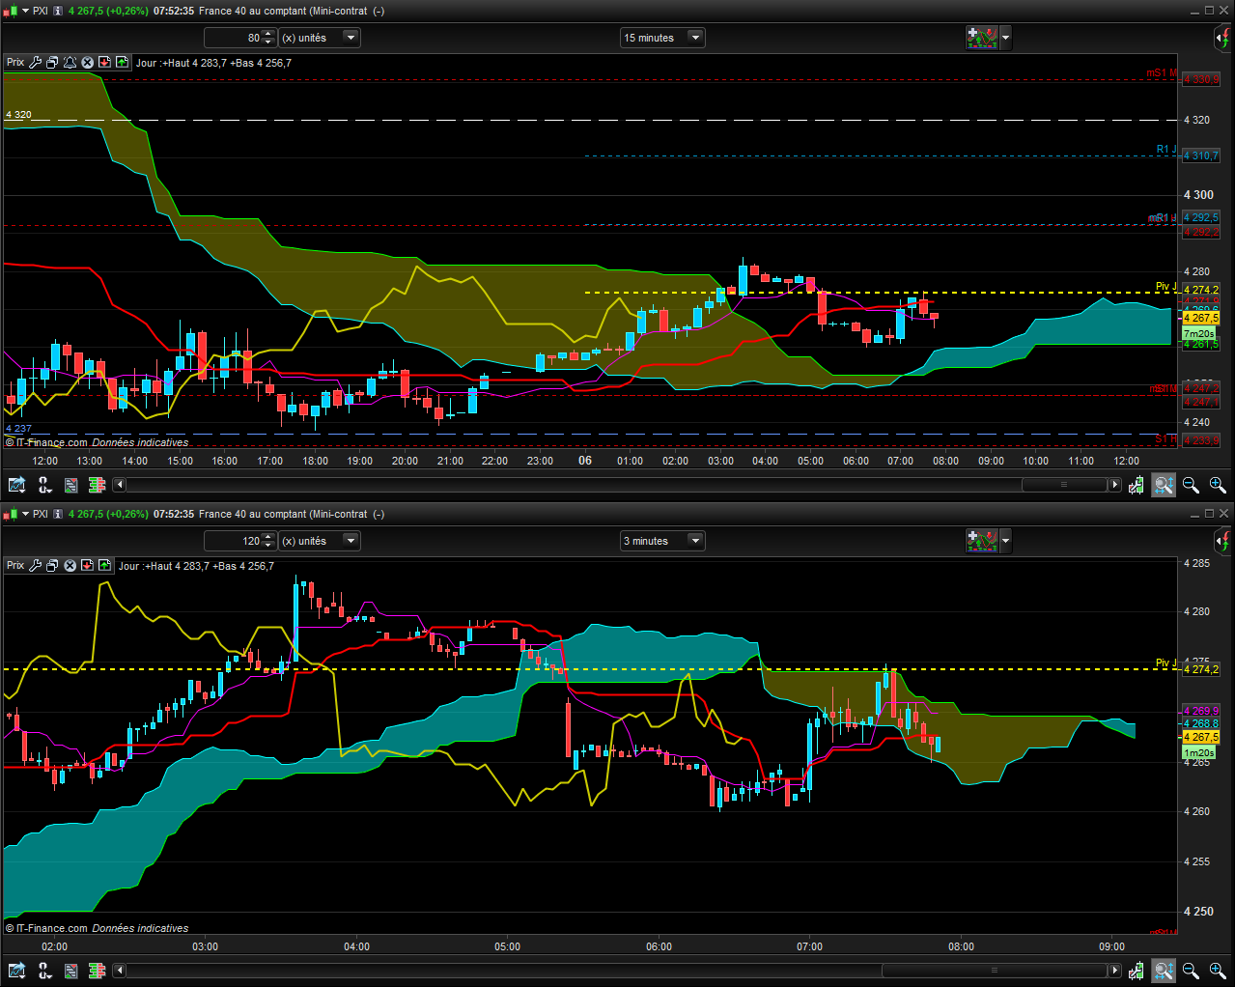Image resolution: width=1235 pixels, height=987 pixels.
Task: Add indicator button in 15-minute chart toolbar
Action: (982, 38)
